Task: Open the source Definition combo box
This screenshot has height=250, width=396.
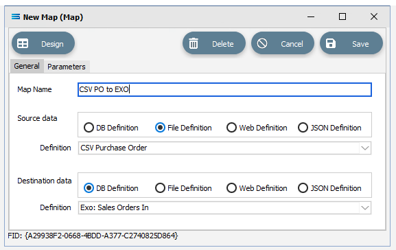Action: coord(224,148)
